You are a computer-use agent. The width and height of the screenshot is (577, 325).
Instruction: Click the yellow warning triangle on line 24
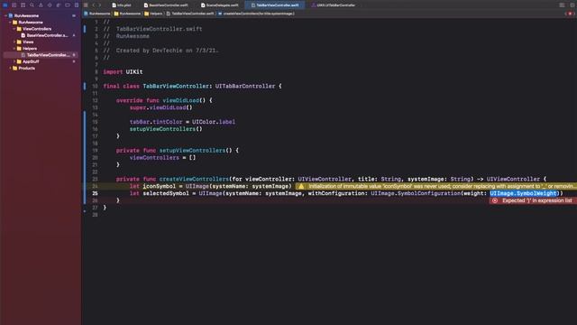click(301, 187)
